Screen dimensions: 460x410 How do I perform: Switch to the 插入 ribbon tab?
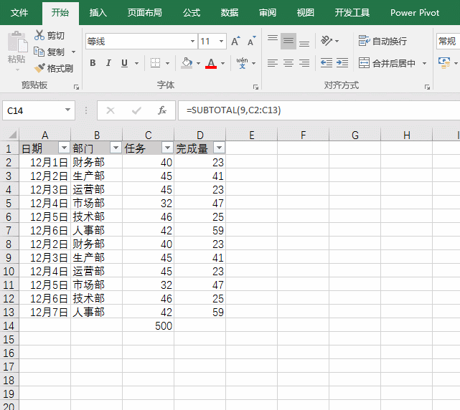click(98, 12)
